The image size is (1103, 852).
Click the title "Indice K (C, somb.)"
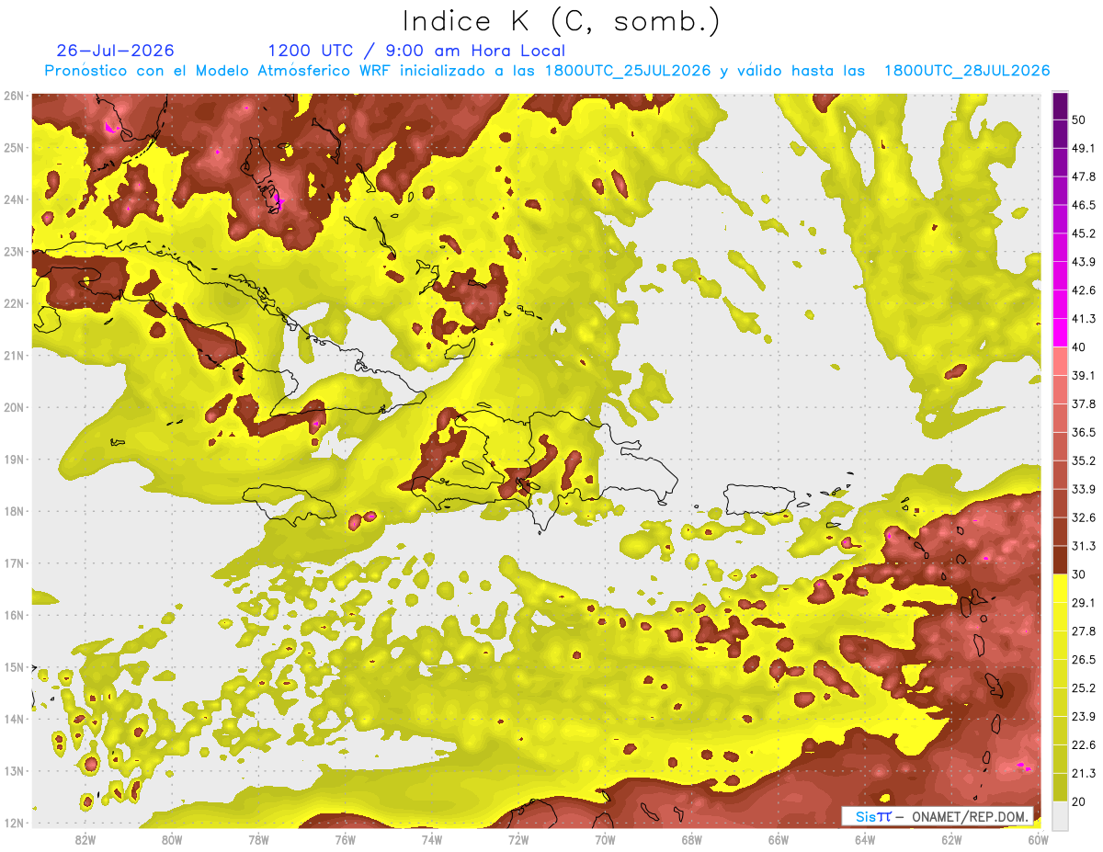click(562, 22)
